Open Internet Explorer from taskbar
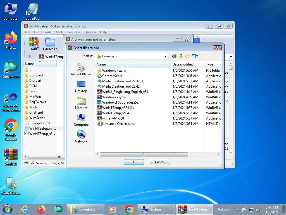 tap(25, 209)
